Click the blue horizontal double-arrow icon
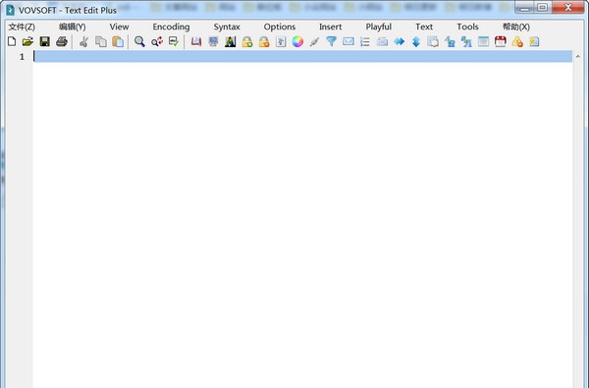This screenshot has width=589, height=388. pos(400,41)
